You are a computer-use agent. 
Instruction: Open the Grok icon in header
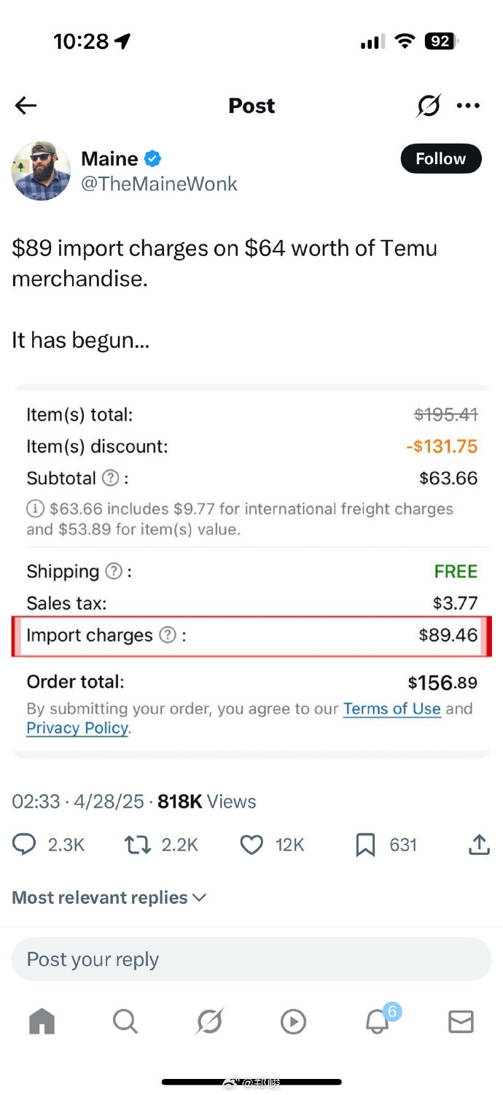coord(429,106)
